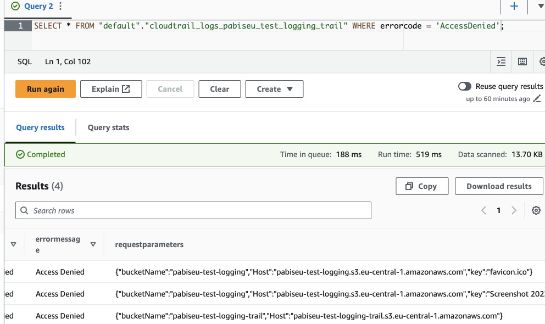
Task: Expand the Create dropdown button
Action: [x=274, y=89]
